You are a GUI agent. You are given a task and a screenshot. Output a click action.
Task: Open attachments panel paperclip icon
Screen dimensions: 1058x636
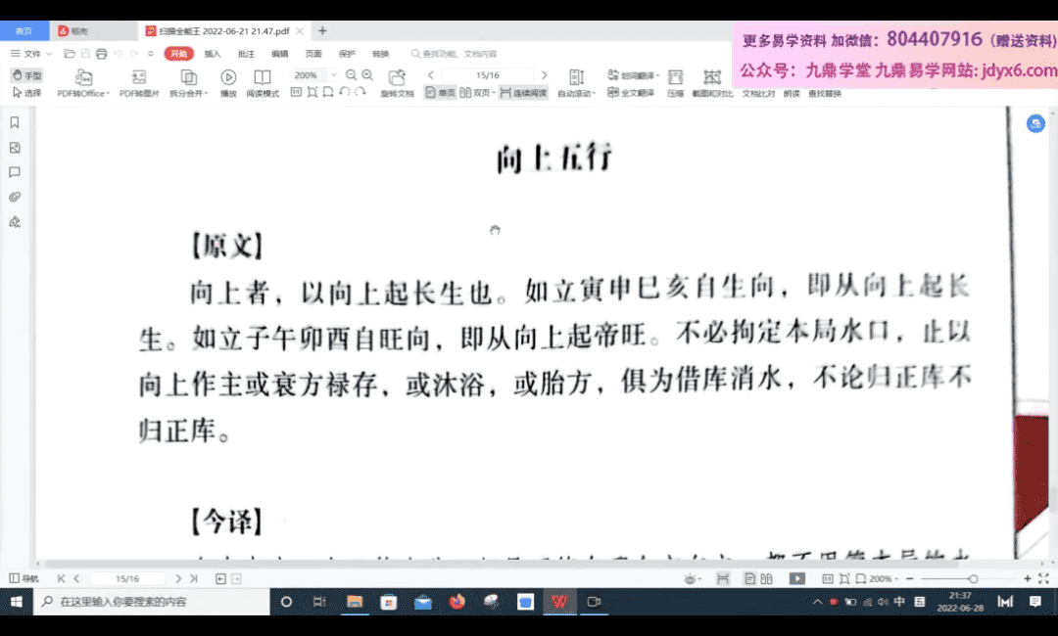point(15,197)
